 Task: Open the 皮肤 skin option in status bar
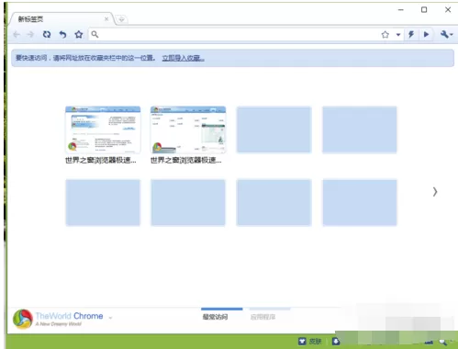coord(310,341)
